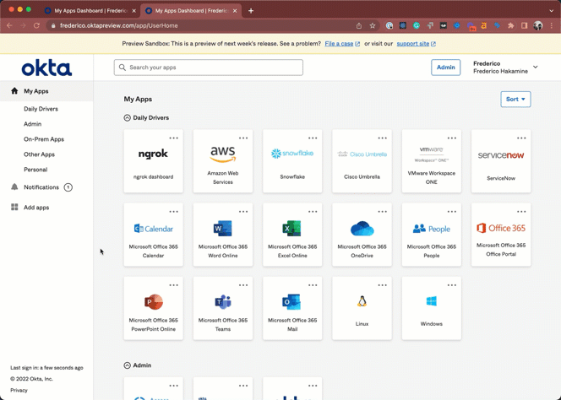Open the Sort dropdown
Viewport: 561px width, 400px height.
pyautogui.click(x=515, y=100)
